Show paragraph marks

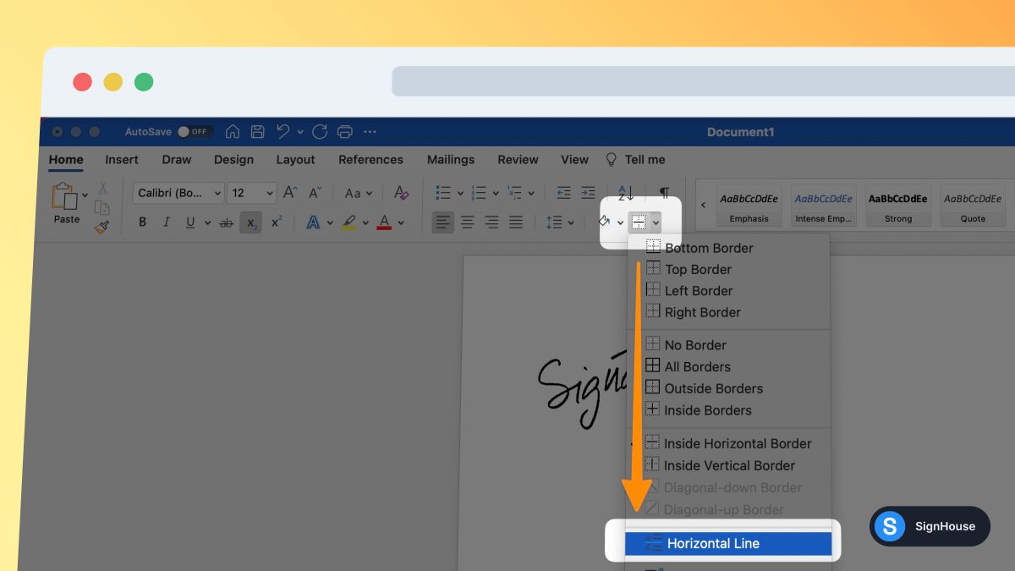tap(665, 192)
